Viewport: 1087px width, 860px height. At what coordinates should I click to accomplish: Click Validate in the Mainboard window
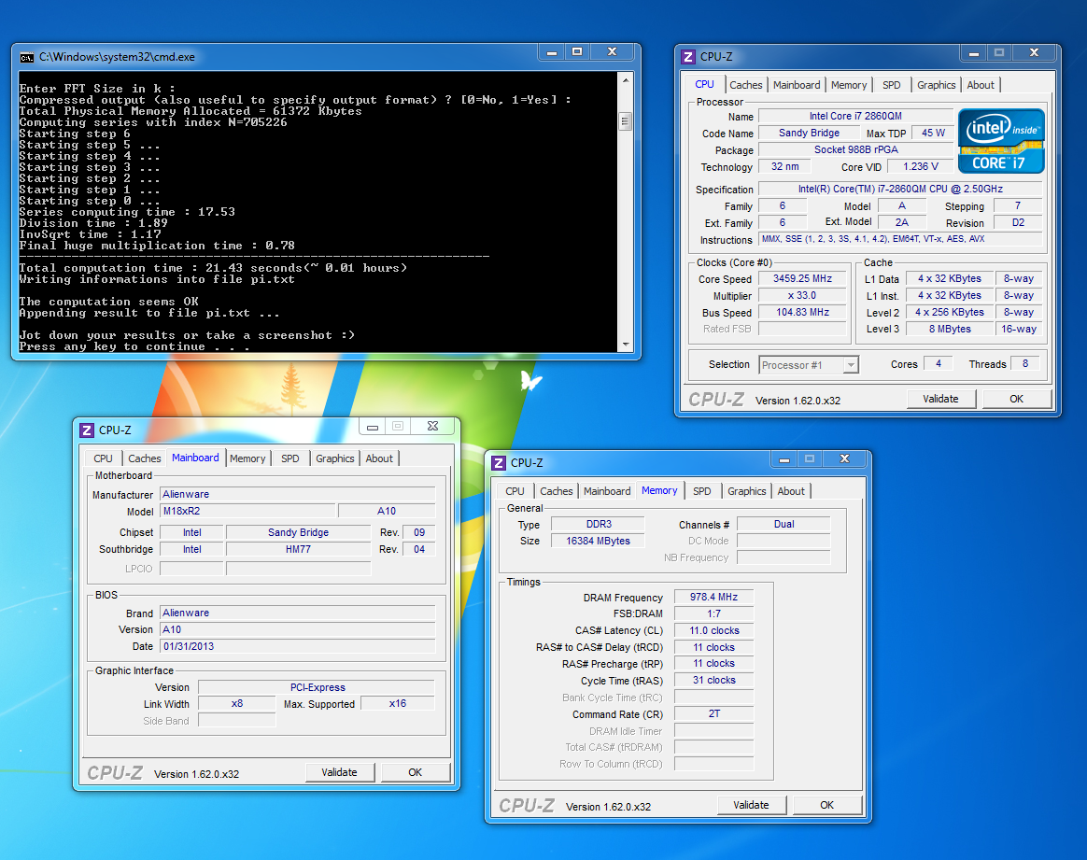(x=339, y=772)
